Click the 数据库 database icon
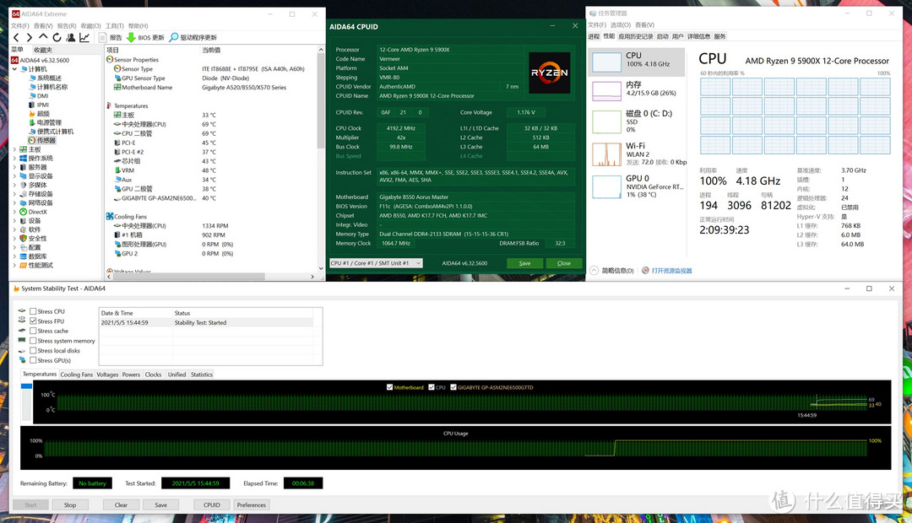This screenshot has width=912, height=523. tap(24, 256)
